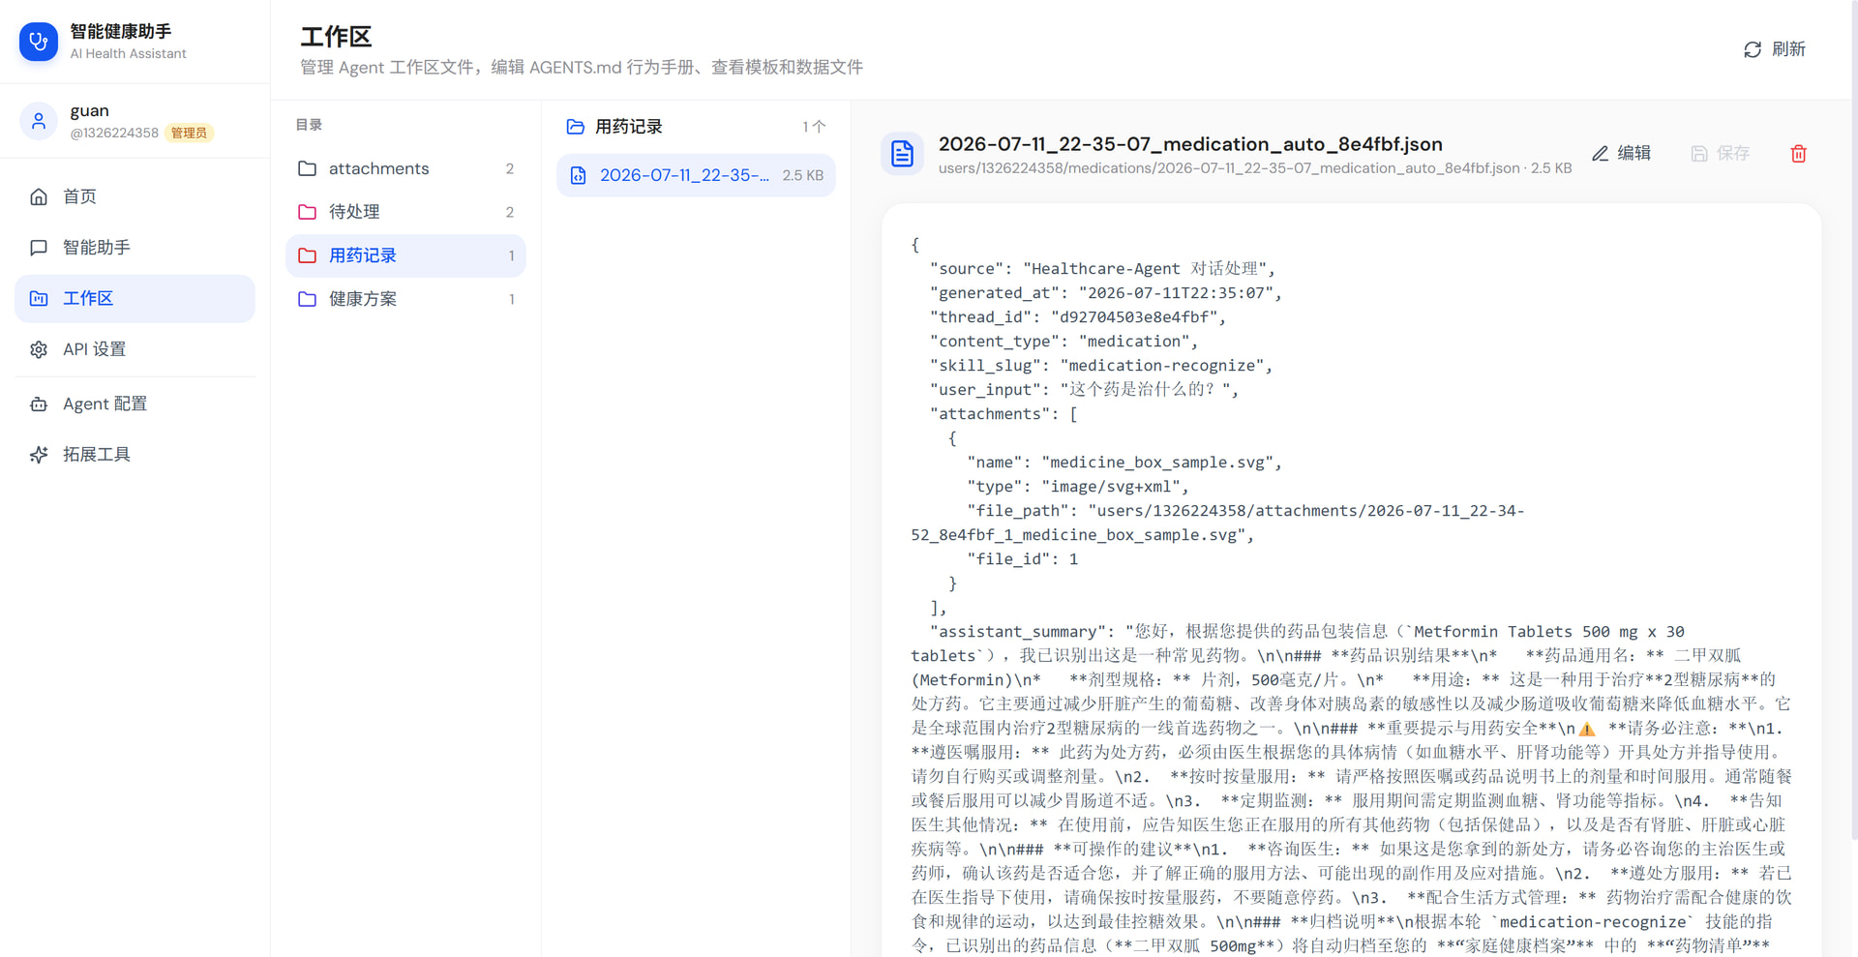The width and height of the screenshot is (1858, 957).
Task: Click the "thread_id" line in JSON
Action: tap(1078, 317)
